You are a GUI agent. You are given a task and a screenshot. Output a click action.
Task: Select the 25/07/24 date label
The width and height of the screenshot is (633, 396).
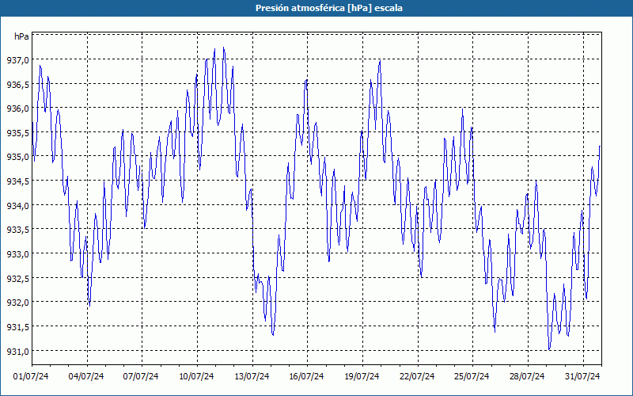(472, 376)
